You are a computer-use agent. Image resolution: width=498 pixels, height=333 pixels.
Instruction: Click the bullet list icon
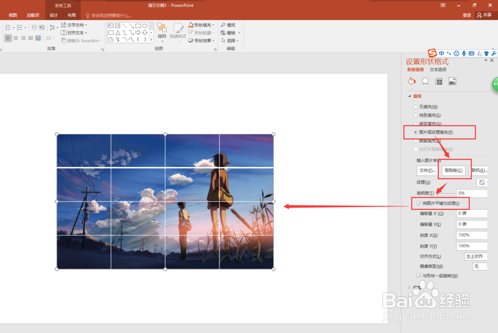pyautogui.click(x=8, y=27)
